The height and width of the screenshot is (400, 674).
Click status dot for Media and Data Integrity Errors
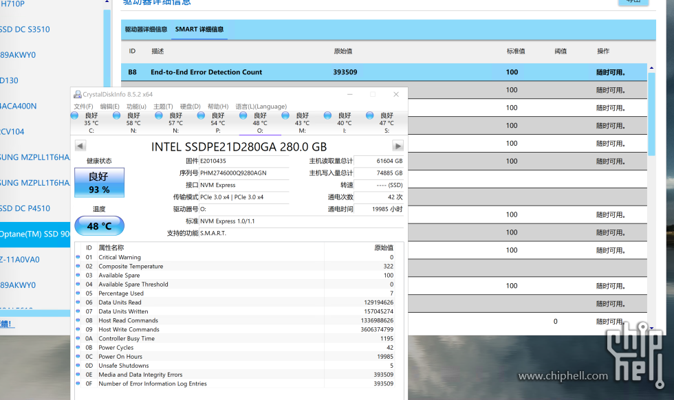click(78, 374)
